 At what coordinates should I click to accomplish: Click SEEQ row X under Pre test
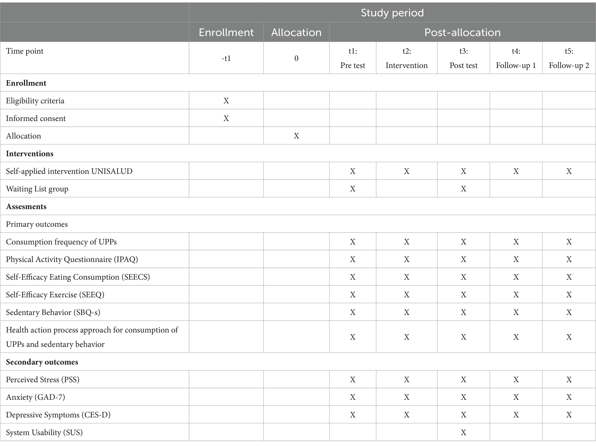pyautogui.click(x=353, y=295)
